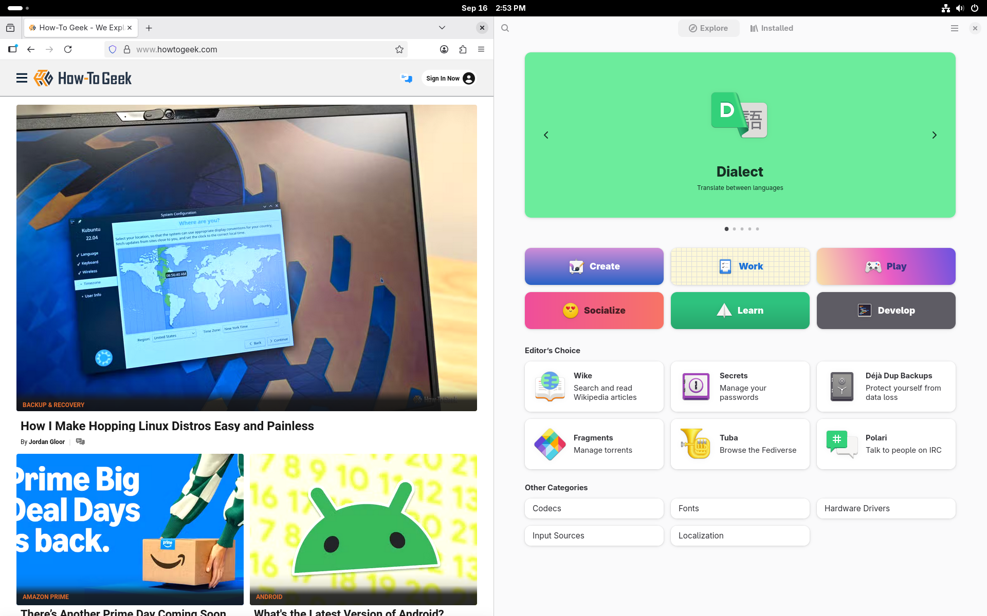Image resolution: width=987 pixels, height=616 pixels.
Task: Bookmark the page with the star icon
Action: tap(399, 49)
